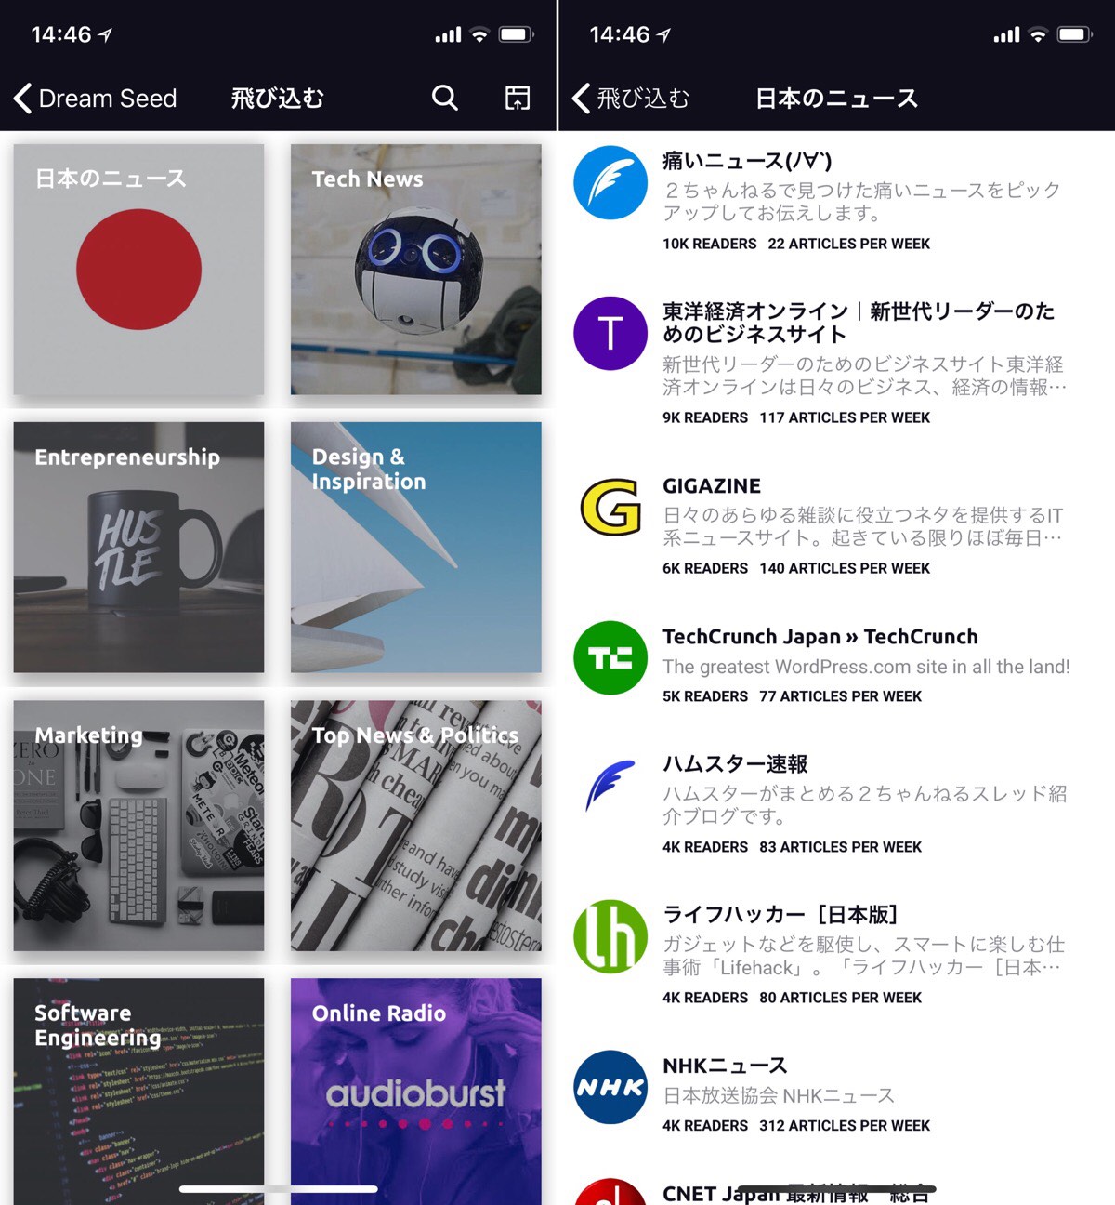Tap the 東洋経済オンライン purple T icon
Image resolution: width=1115 pixels, height=1205 pixels.
(x=610, y=334)
